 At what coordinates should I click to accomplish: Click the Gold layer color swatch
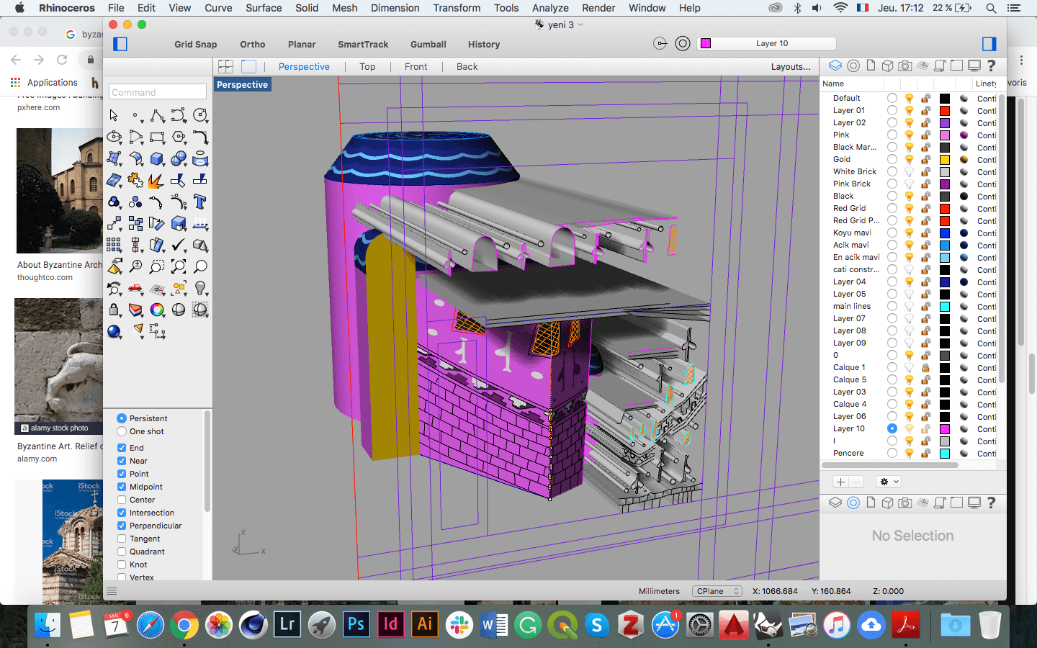(x=945, y=159)
